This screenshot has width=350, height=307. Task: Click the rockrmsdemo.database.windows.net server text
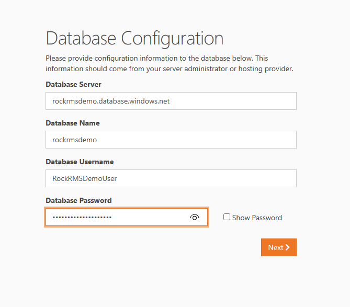pos(111,101)
